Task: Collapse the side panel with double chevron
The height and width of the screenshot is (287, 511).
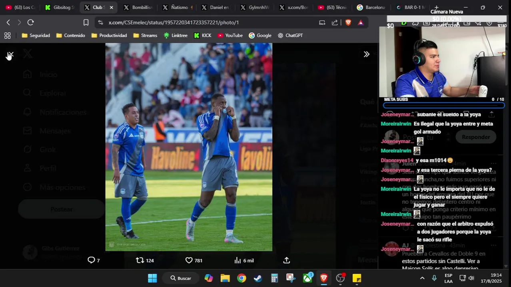Action: (x=366, y=54)
